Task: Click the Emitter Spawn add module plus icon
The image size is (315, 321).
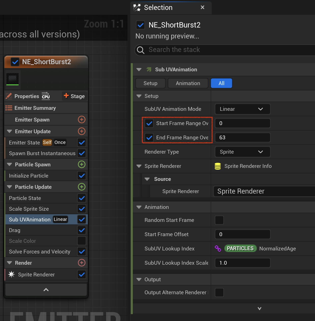Action: point(81,119)
